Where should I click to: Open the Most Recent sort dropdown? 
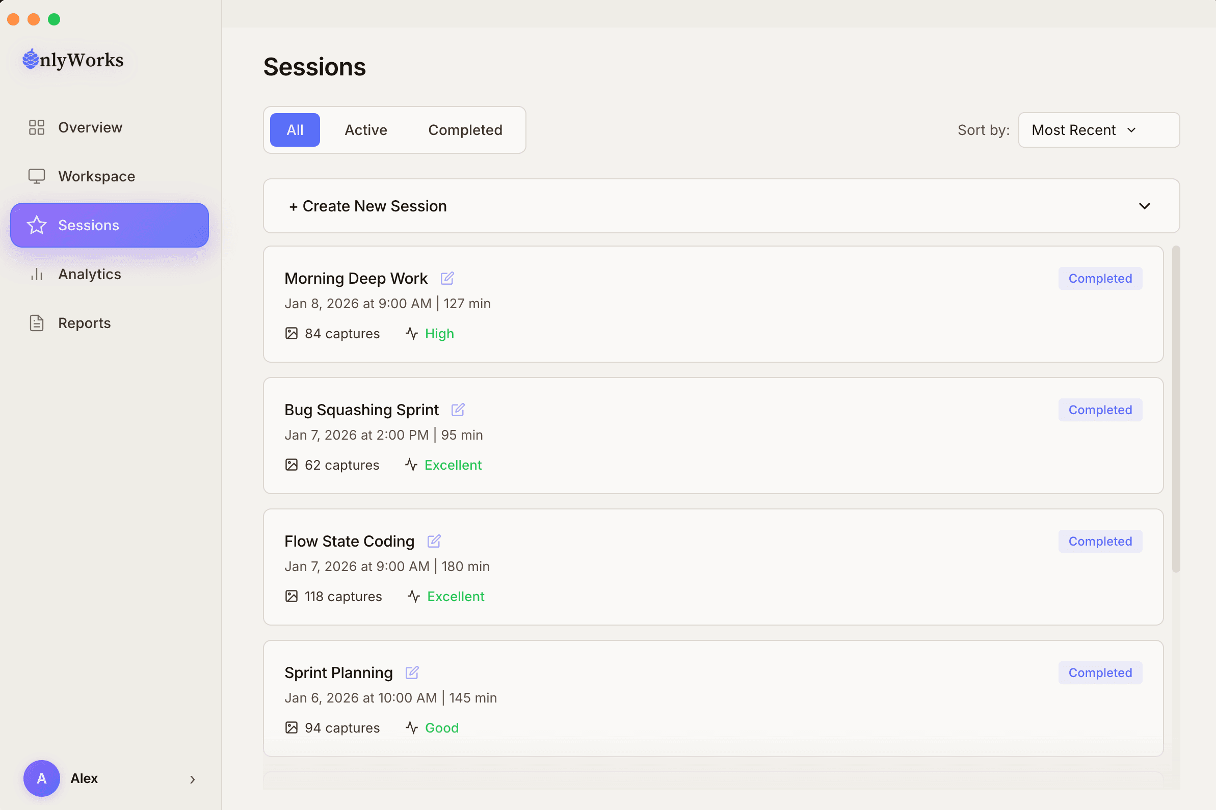(1098, 130)
